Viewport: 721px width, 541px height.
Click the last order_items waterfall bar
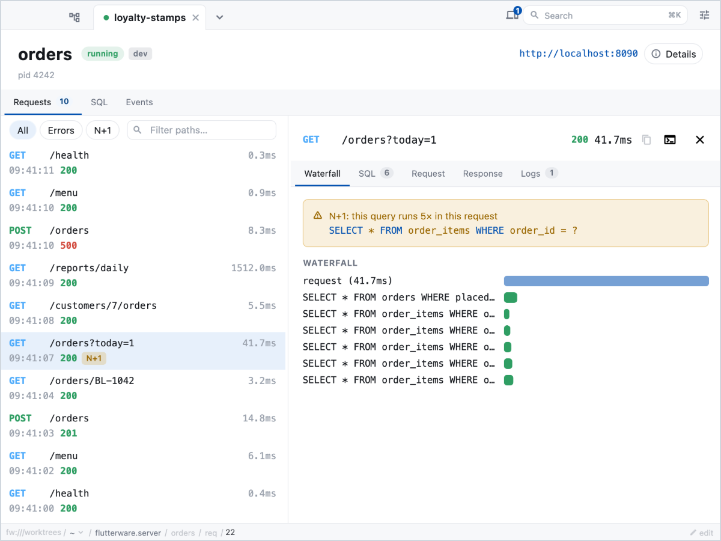(508, 380)
